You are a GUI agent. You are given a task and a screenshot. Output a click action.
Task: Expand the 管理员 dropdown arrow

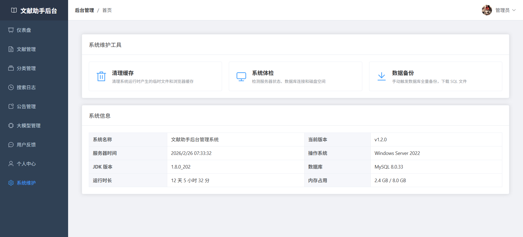(514, 10)
